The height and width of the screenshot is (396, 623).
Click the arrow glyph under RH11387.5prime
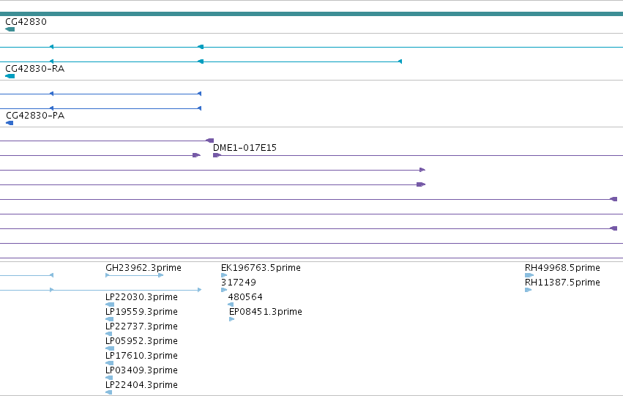point(529,290)
